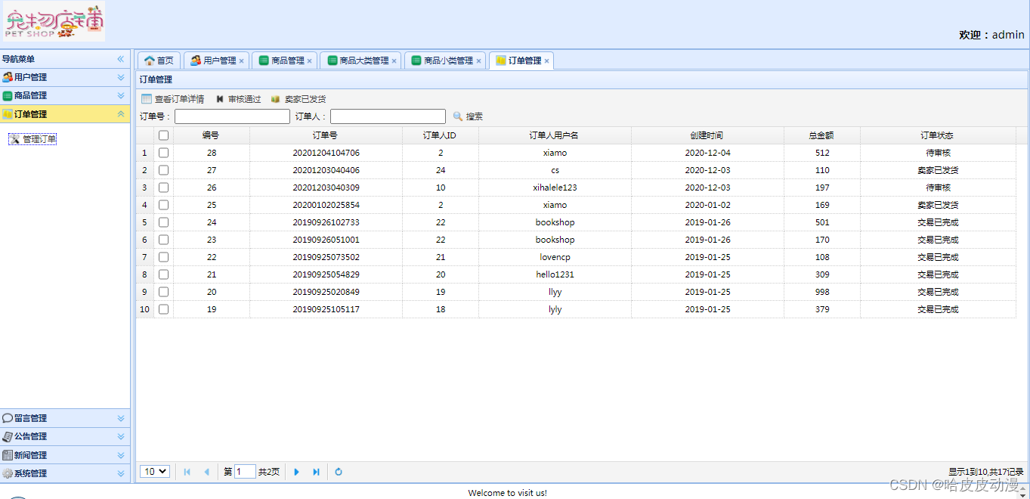Click the 订单人用户名 column header
This screenshot has height=499, width=1030.
pyautogui.click(x=555, y=135)
